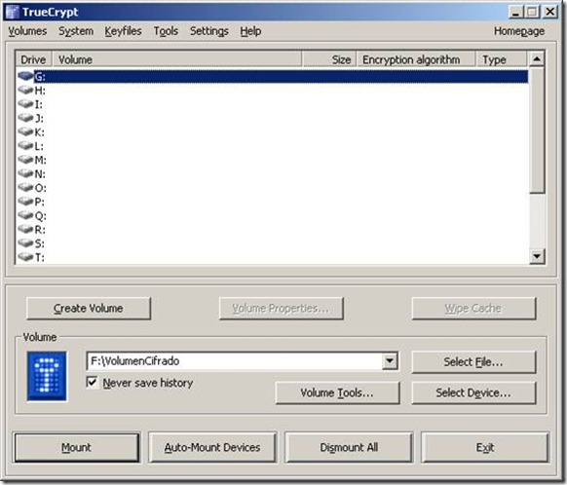Open the Homepage link

pos(519,31)
